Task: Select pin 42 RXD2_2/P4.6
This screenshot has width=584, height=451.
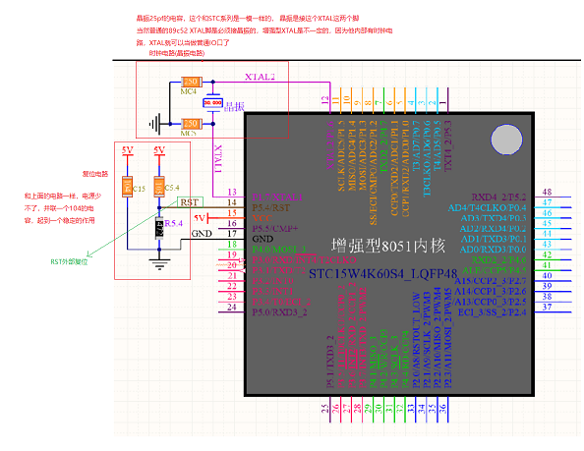Action: (499, 259)
